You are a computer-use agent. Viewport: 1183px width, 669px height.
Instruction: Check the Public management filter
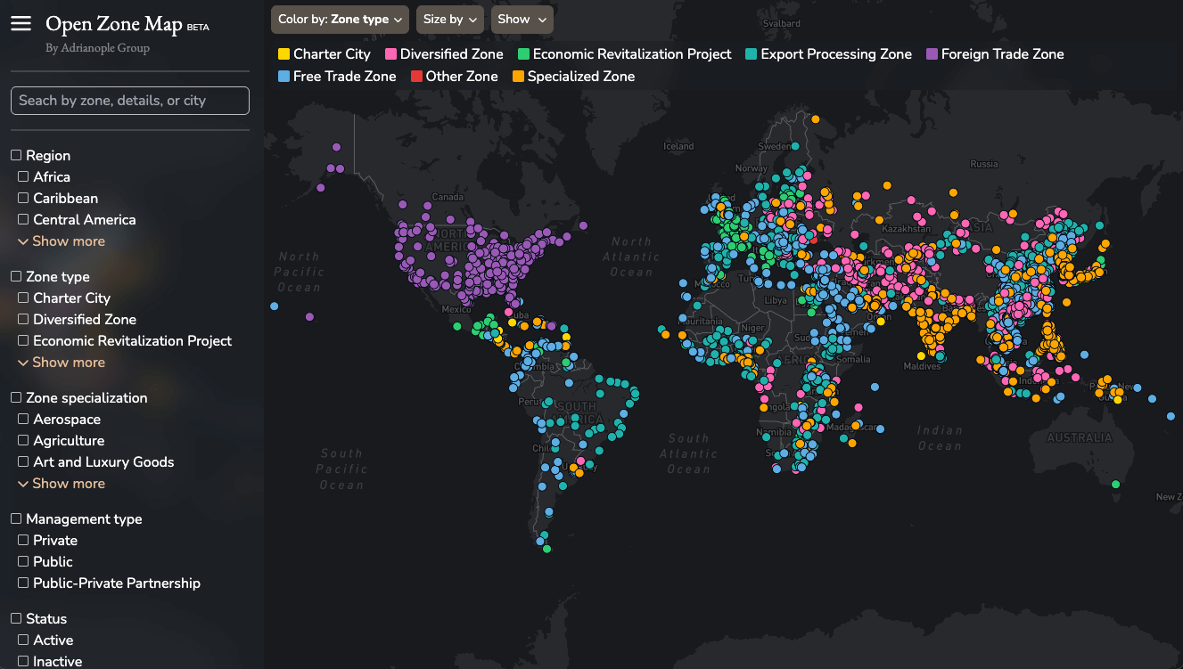click(23, 562)
